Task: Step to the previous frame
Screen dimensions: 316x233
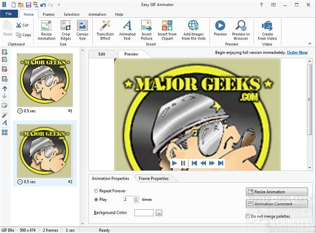Action: 203,163
